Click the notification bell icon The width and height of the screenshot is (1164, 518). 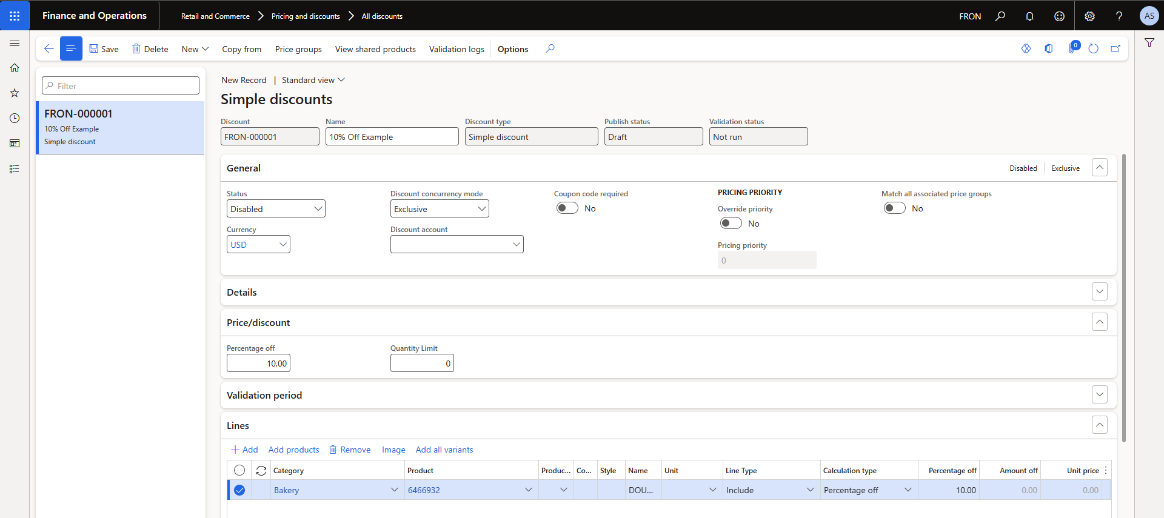tap(1029, 16)
